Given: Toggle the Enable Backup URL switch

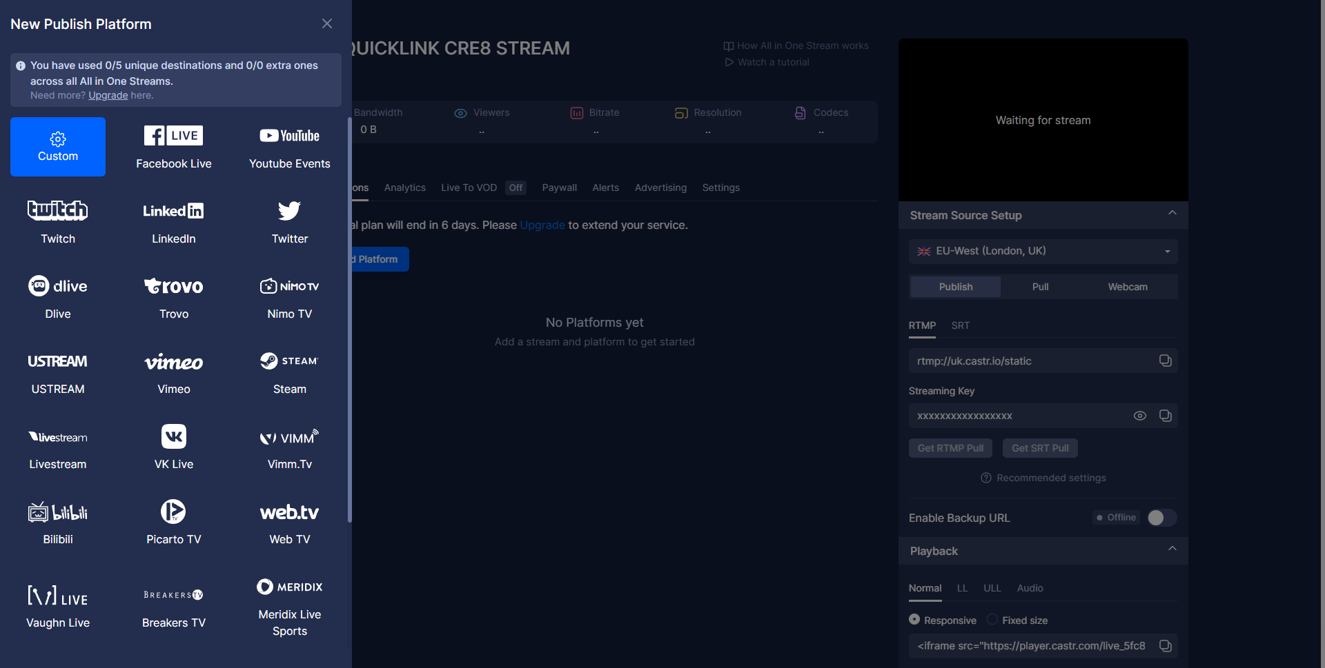Looking at the screenshot, I should (1161, 518).
